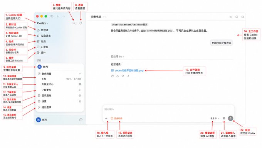Screen dimensions: 262x148
Task: Open the 完全访问 permission status selector
Action: pos(117,118)
